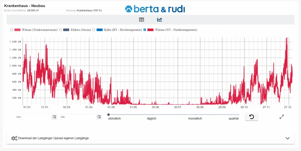This screenshot has height=151, width=301.
Task: Select the 'monatlich' resolution
Action: click(195, 118)
